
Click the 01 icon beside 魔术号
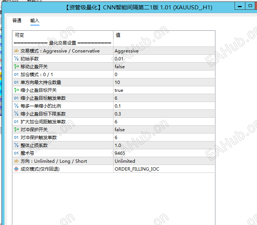tap(16, 153)
